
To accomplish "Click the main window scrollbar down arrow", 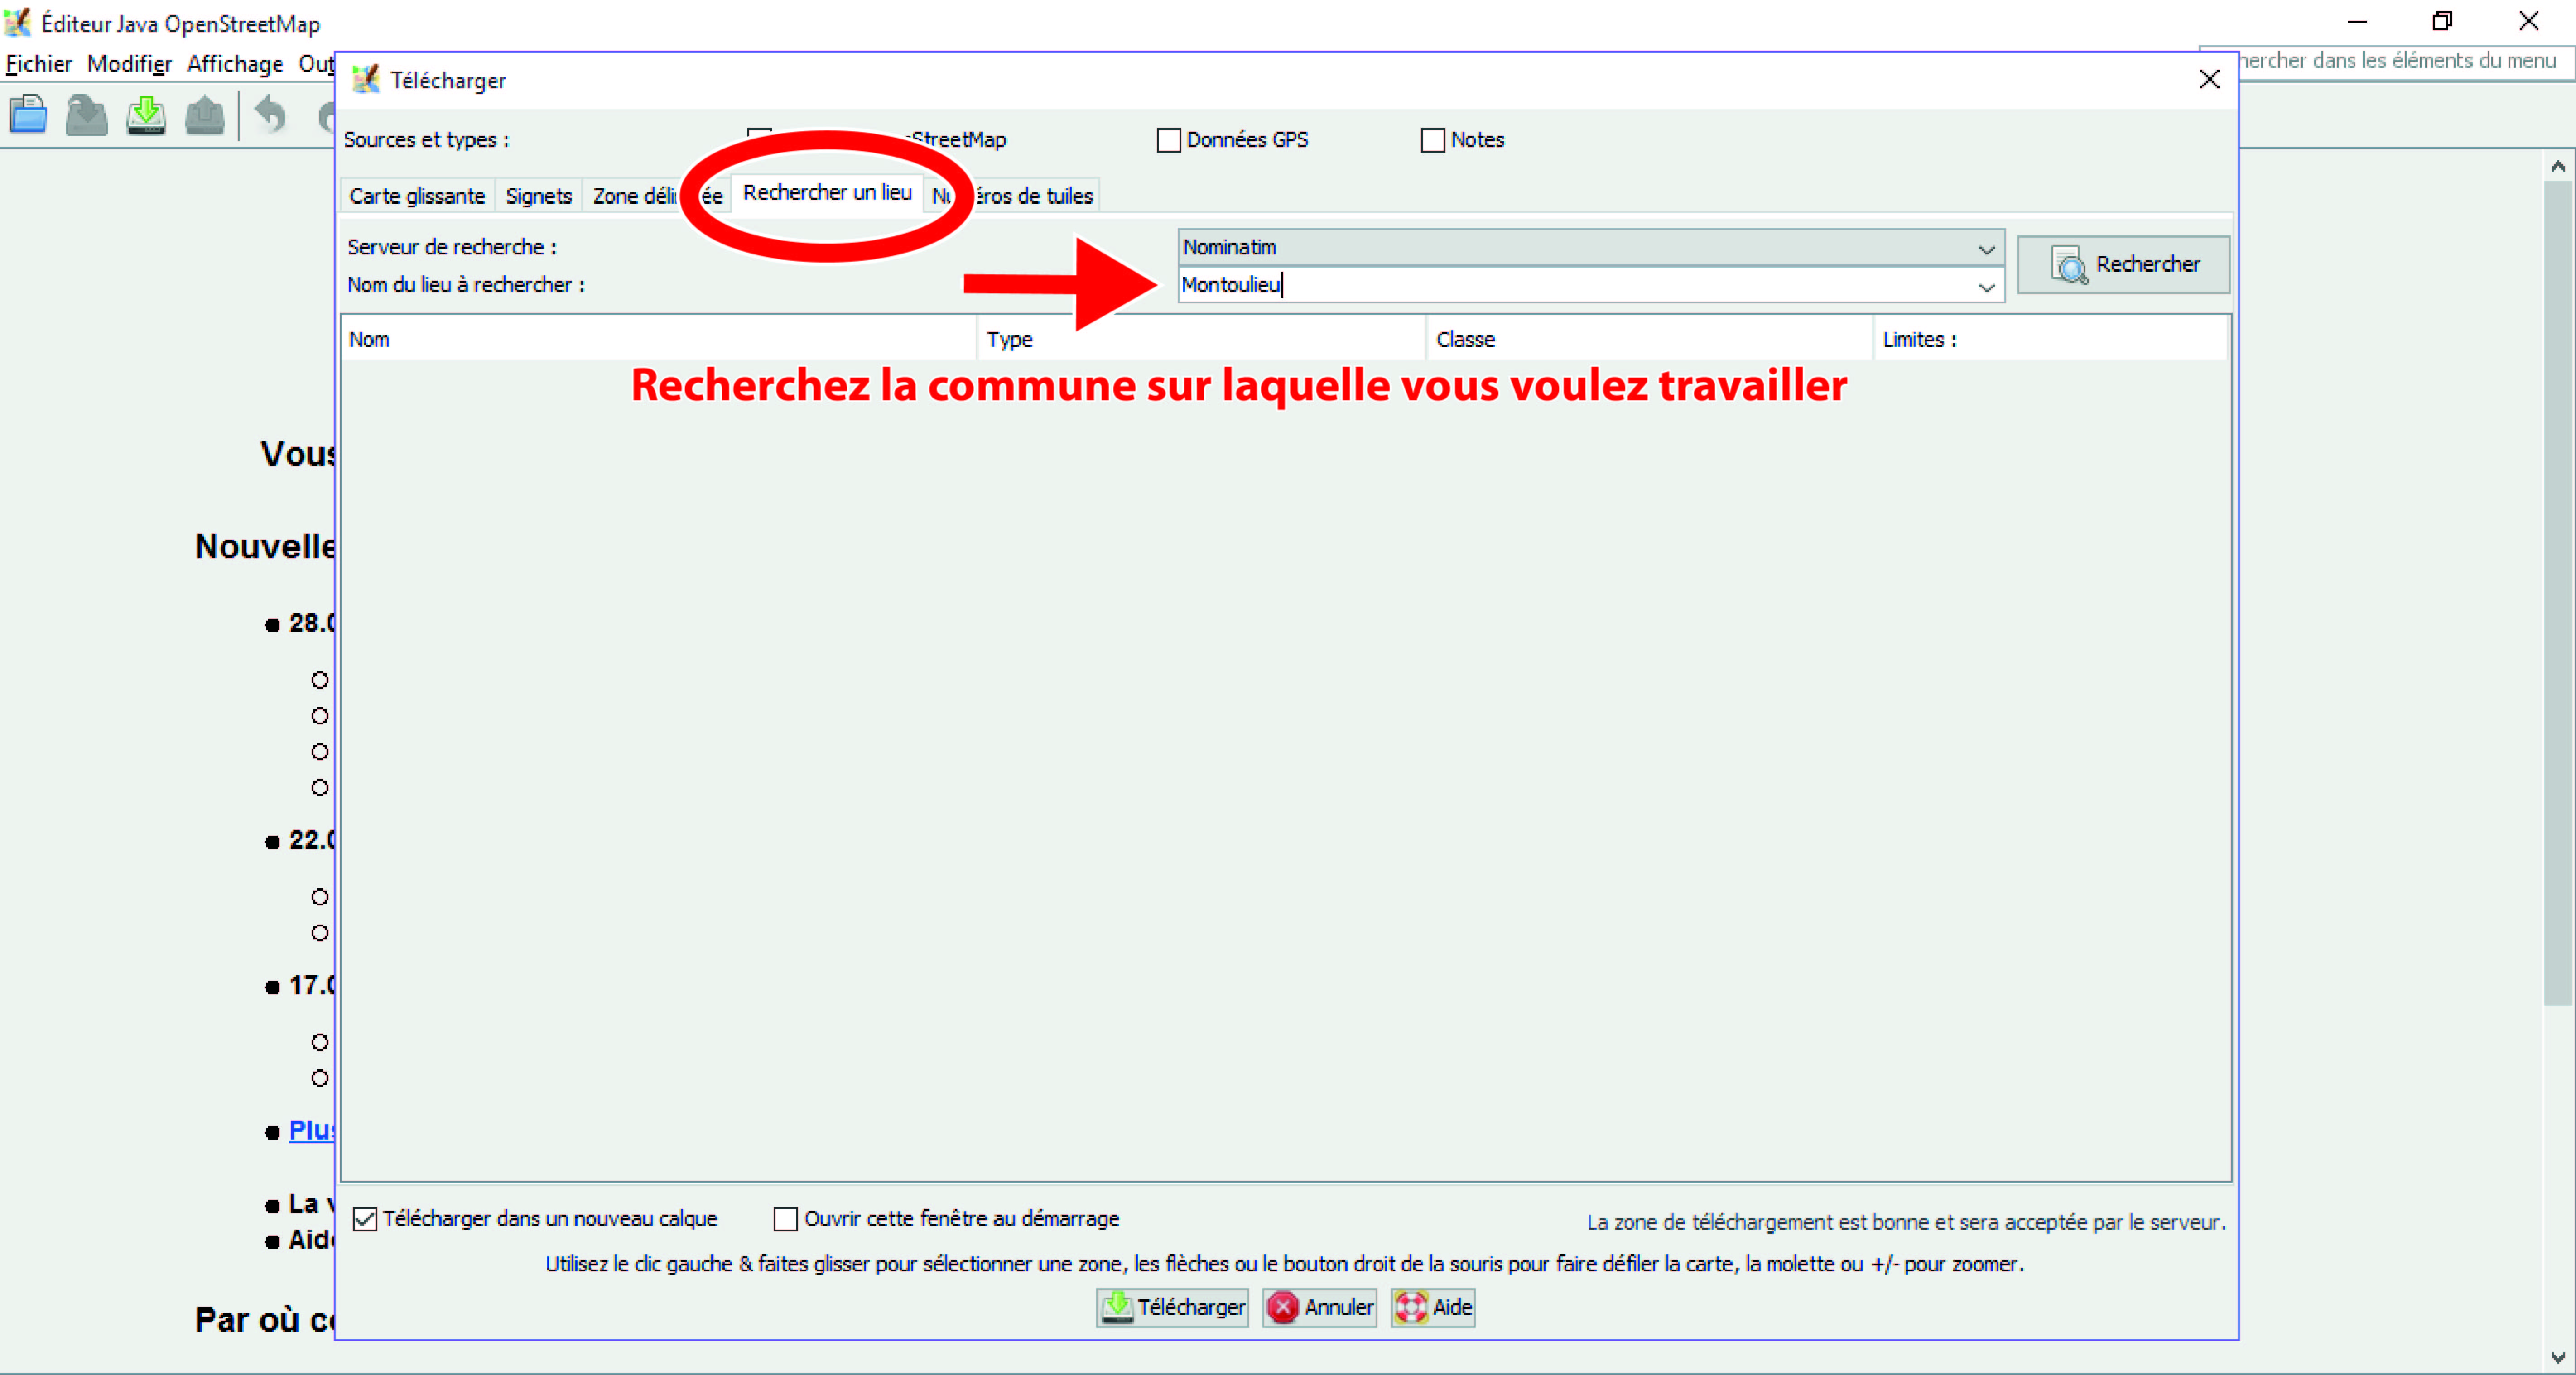I will coord(2558,1357).
